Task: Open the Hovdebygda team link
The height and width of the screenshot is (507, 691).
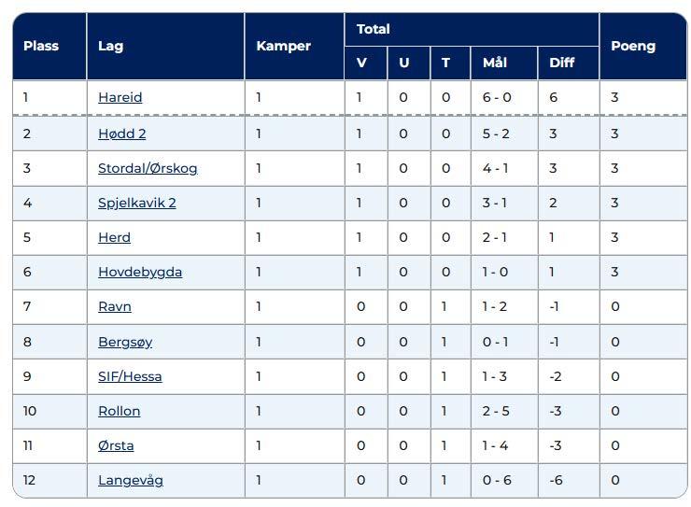Action: tap(140, 272)
